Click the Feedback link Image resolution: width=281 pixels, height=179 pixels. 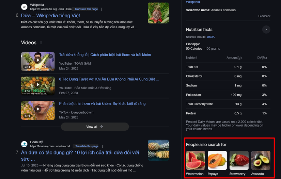(x=264, y=16)
